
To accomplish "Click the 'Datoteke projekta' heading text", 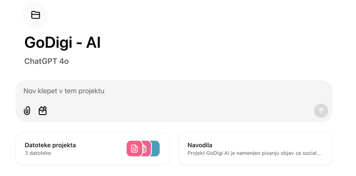I will tap(50, 145).
